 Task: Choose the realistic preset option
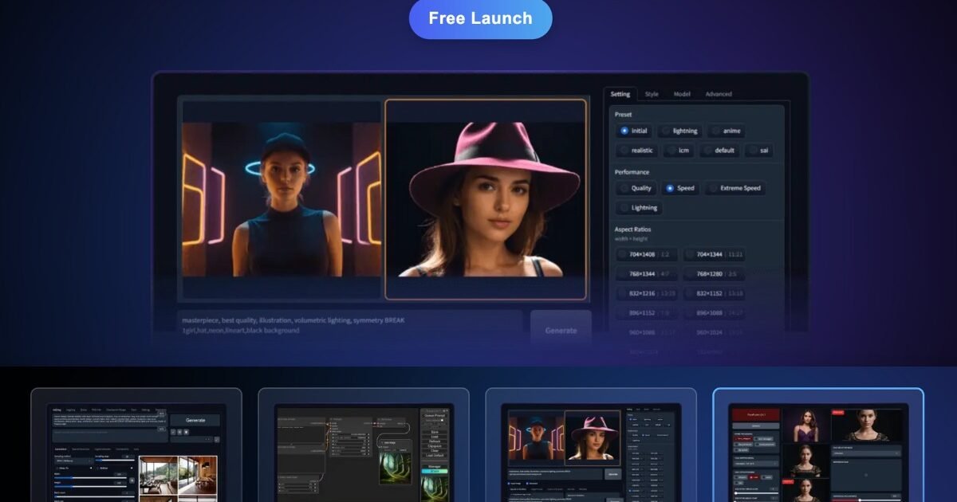pos(636,150)
